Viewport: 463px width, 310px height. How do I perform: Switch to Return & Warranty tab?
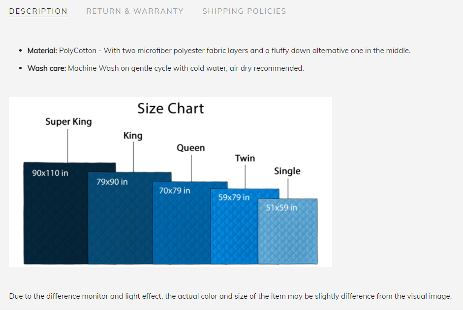(x=135, y=11)
